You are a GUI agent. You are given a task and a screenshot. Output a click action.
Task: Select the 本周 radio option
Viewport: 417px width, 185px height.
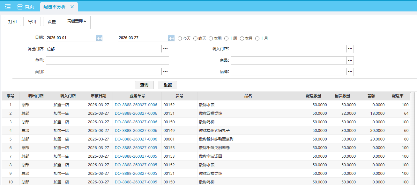tap(211, 38)
